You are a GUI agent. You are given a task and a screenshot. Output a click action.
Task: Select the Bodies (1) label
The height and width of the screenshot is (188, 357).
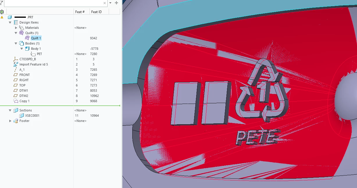point(32,43)
